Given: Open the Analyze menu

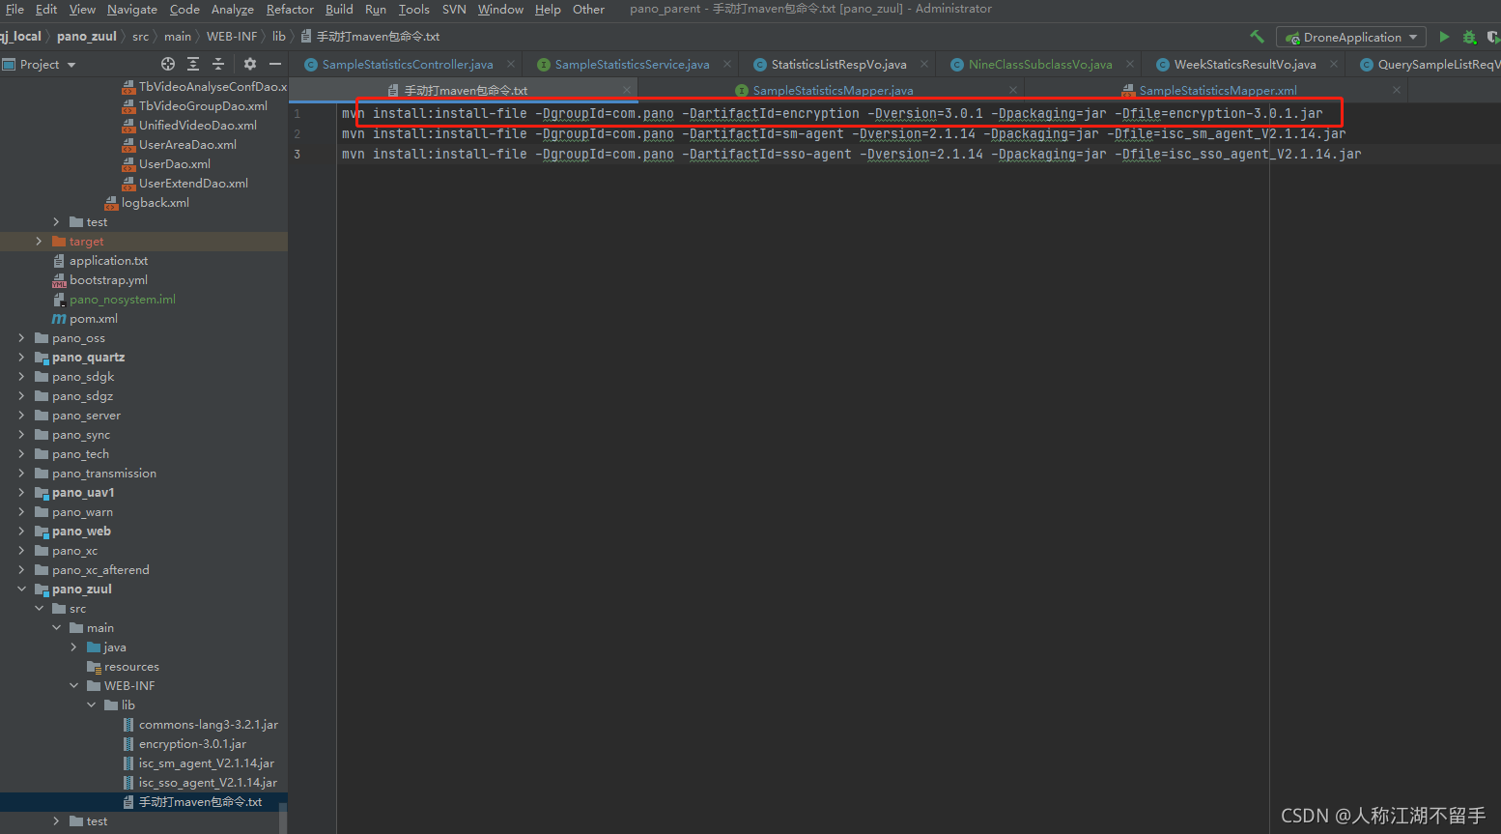Looking at the screenshot, I should tap(233, 9).
